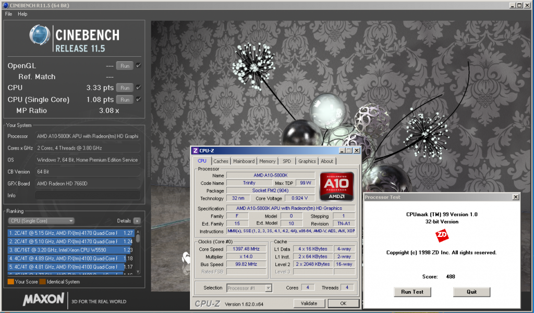
Task: Click the Multiplier value x 14.0
Action: pos(246,257)
